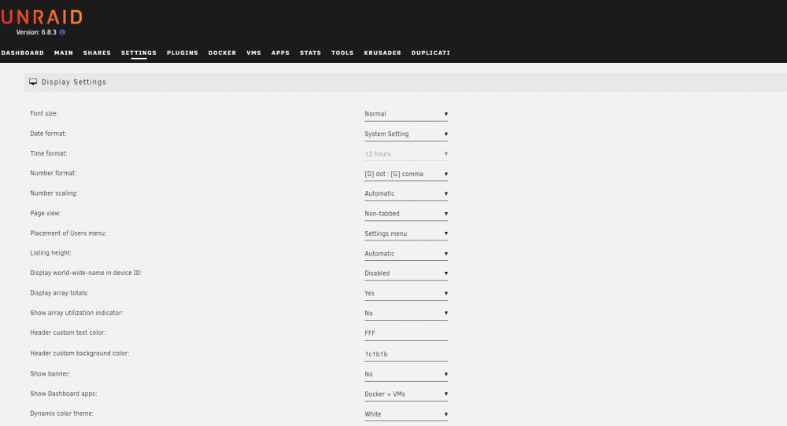Click the Listing height label
The width and height of the screenshot is (787, 426).
pos(50,252)
